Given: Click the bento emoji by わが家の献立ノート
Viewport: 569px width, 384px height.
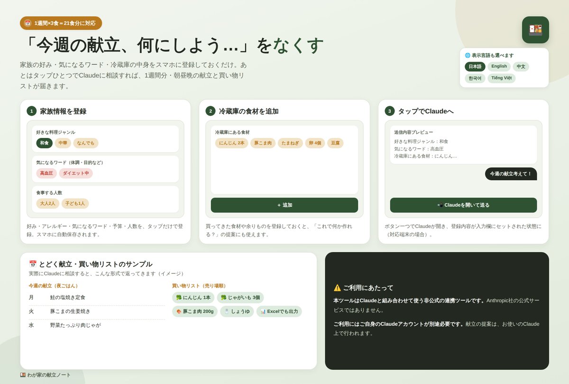Looking at the screenshot, I should pos(23,375).
